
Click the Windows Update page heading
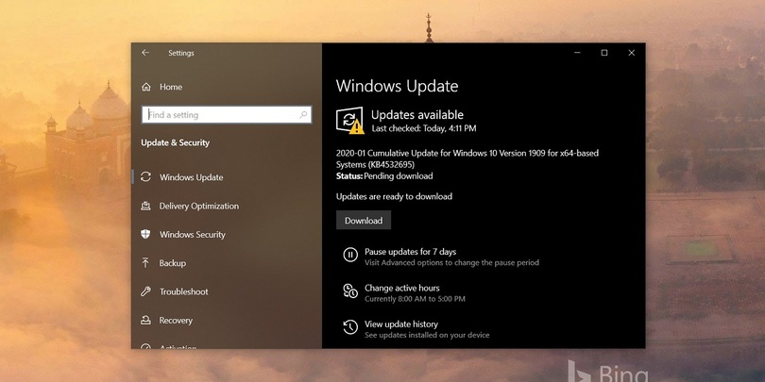(397, 86)
